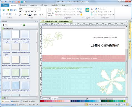This screenshot has width=132, height=107.
Task: Click the Save icon in Fichier group
Action: [11, 10]
